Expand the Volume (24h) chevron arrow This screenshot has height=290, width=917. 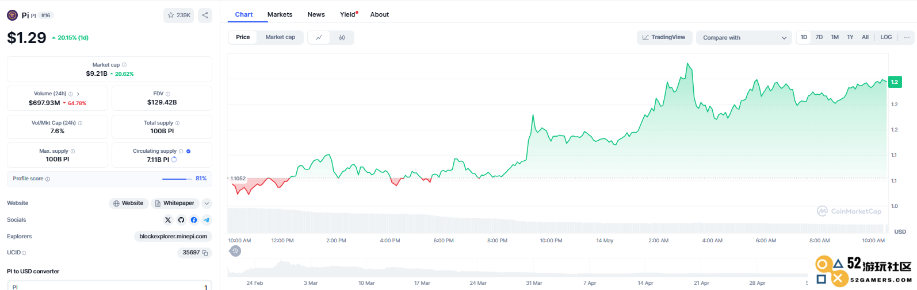[x=78, y=94]
